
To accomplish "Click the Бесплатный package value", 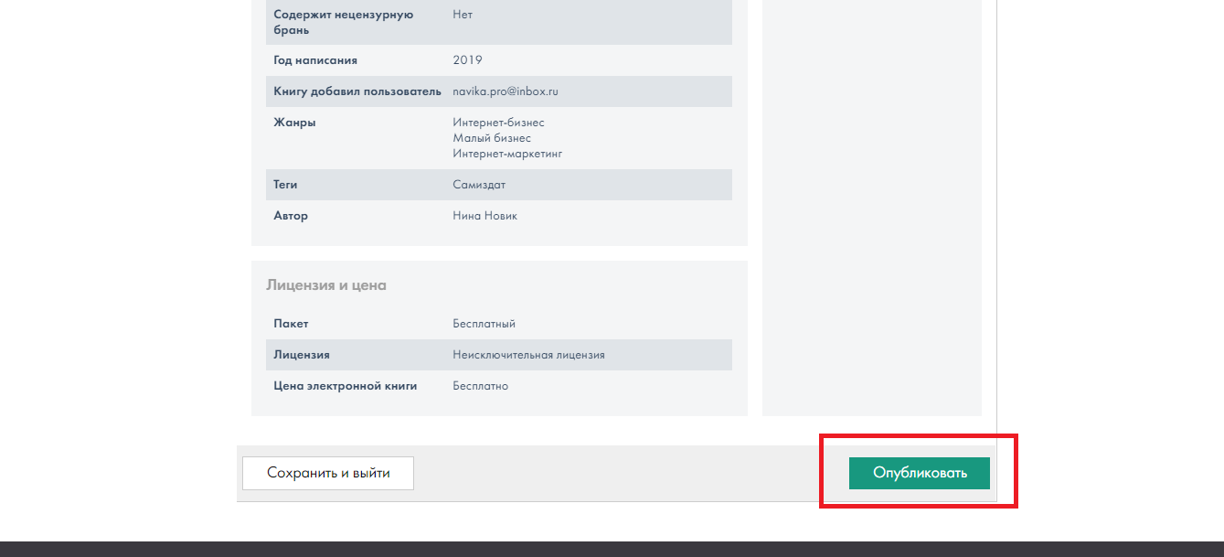I will [x=484, y=324].
